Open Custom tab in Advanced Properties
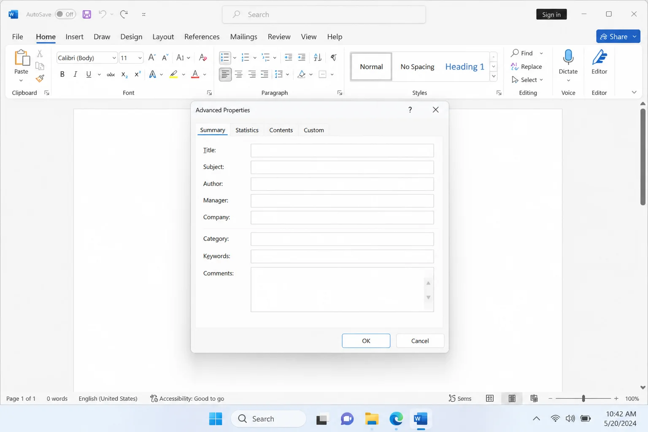 [x=314, y=130]
